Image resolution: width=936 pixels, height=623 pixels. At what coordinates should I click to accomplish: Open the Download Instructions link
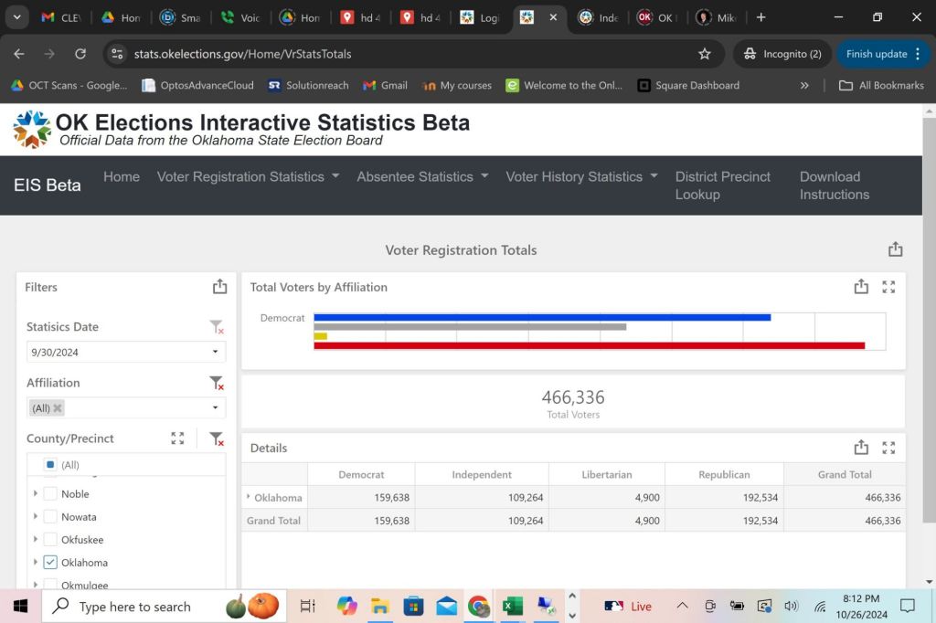click(x=834, y=185)
